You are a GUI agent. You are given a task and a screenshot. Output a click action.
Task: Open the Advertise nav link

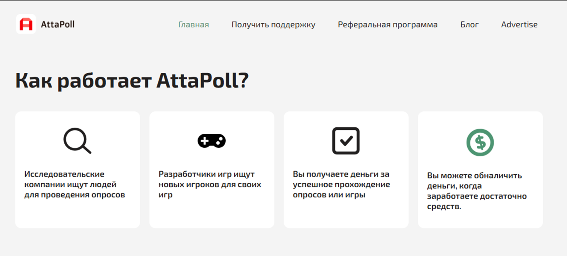pyautogui.click(x=519, y=25)
